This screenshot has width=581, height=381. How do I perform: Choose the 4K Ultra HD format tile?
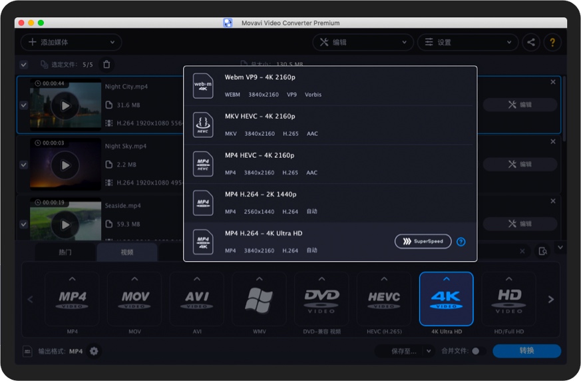(x=446, y=299)
